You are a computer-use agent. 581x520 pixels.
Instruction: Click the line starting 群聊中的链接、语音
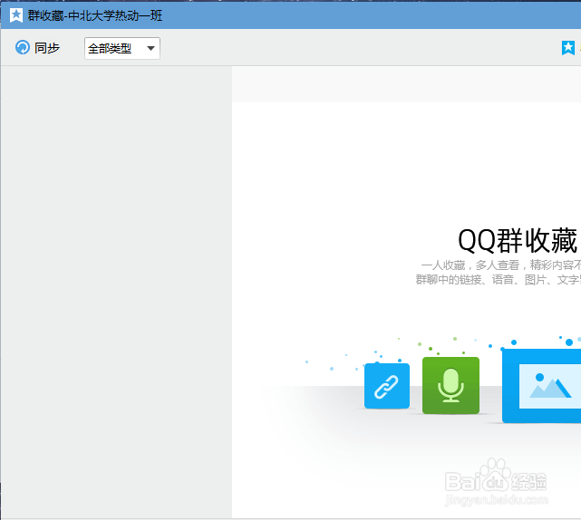point(498,280)
